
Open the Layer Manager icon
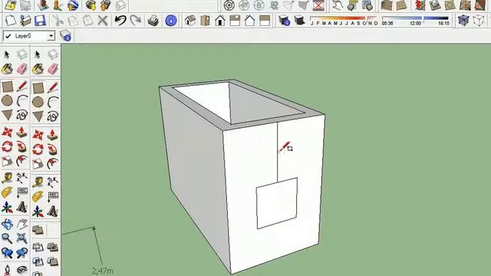pos(65,36)
